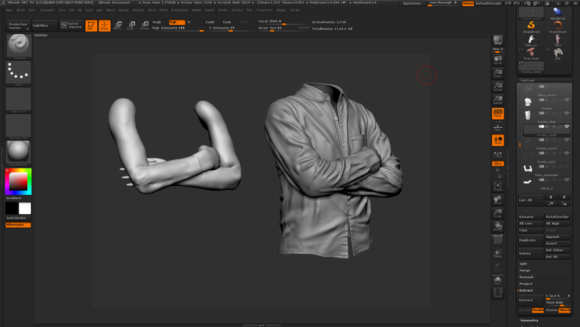Click the LightBox button

tap(44, 26)
